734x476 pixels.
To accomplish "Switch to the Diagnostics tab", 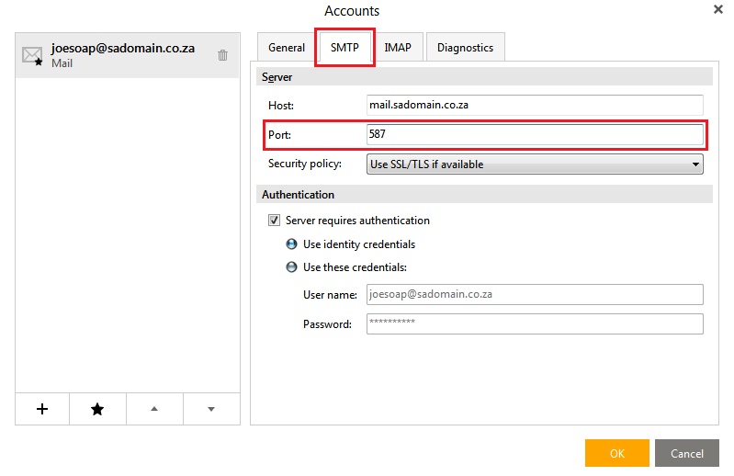I will (x=466, y=47).
